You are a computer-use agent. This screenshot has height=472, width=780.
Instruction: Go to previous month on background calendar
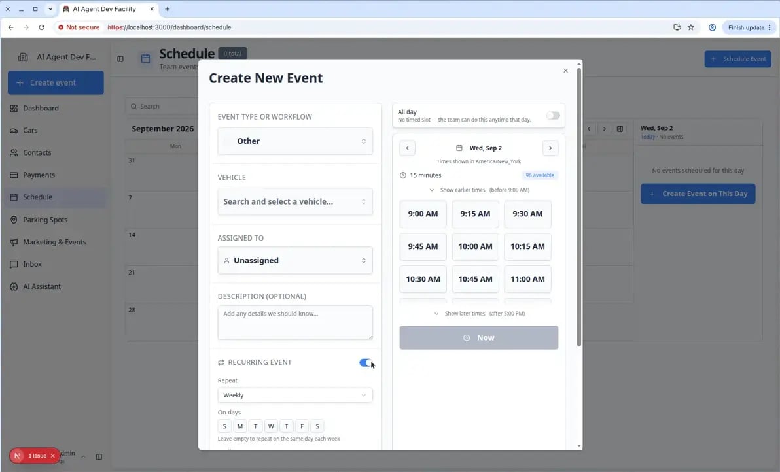[589, 129]
